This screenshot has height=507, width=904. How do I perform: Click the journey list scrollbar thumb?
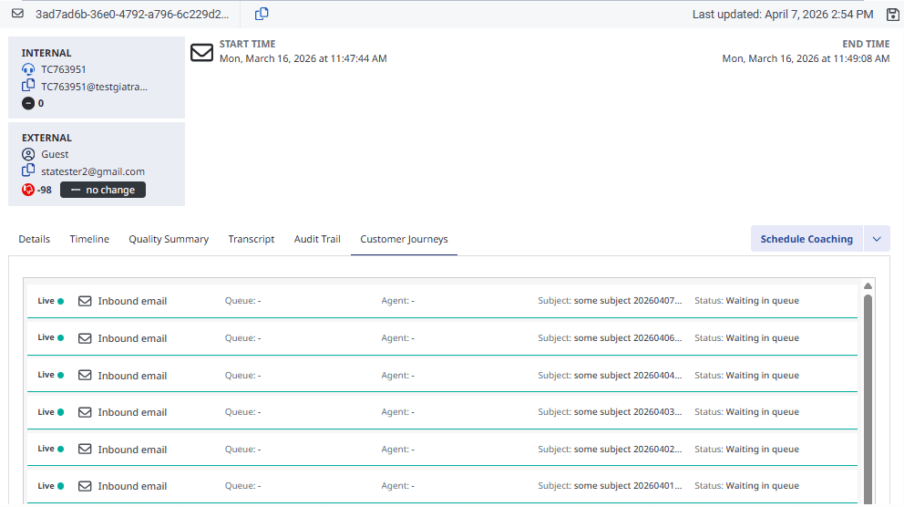868,399
